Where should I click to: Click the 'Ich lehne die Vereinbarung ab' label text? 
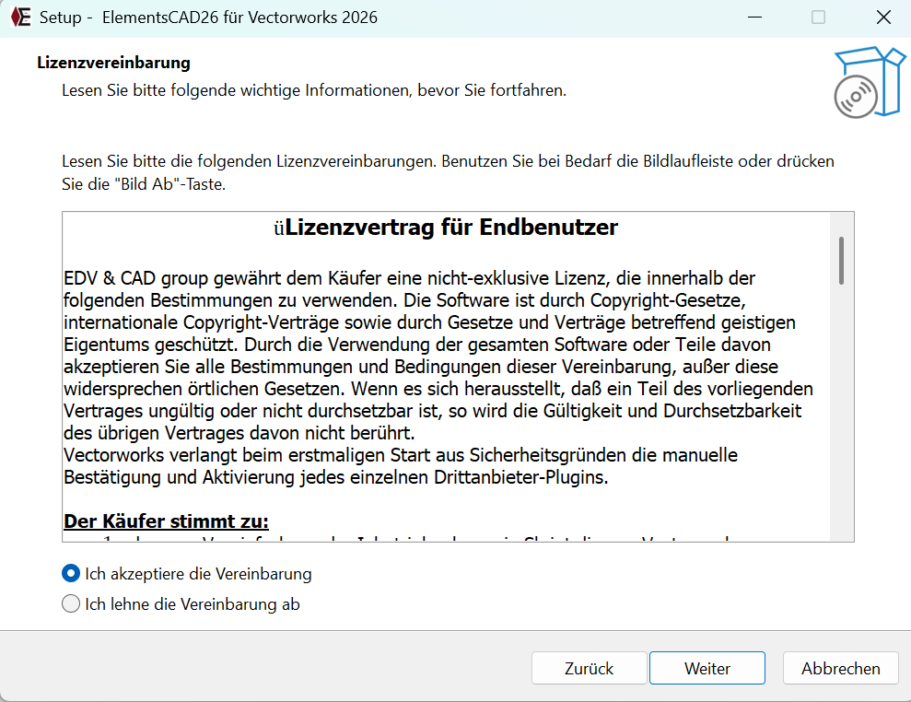click(x=193, y=604)
